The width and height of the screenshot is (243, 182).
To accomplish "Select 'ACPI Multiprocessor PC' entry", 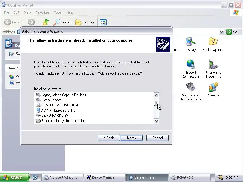I will coord(58,110).
